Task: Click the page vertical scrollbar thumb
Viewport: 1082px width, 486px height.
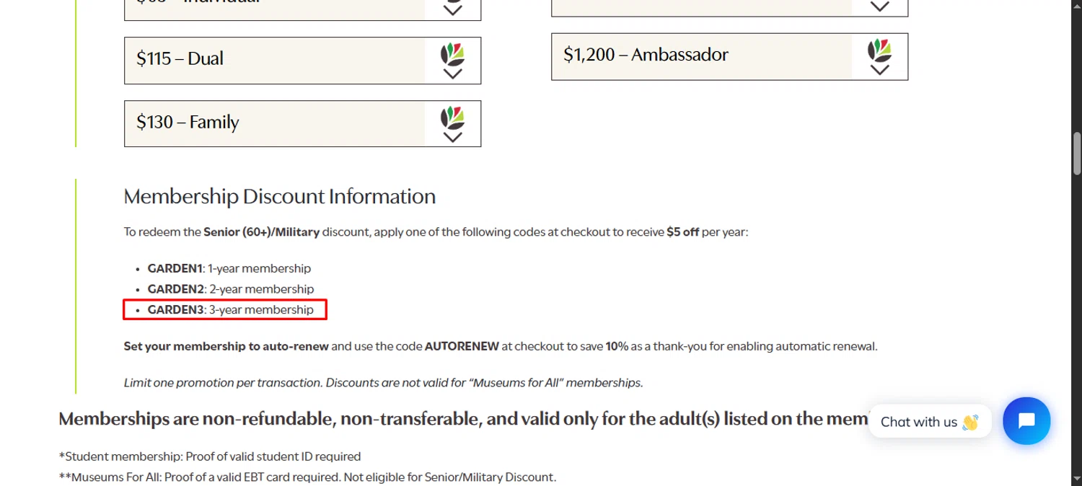Action: 1076,153
